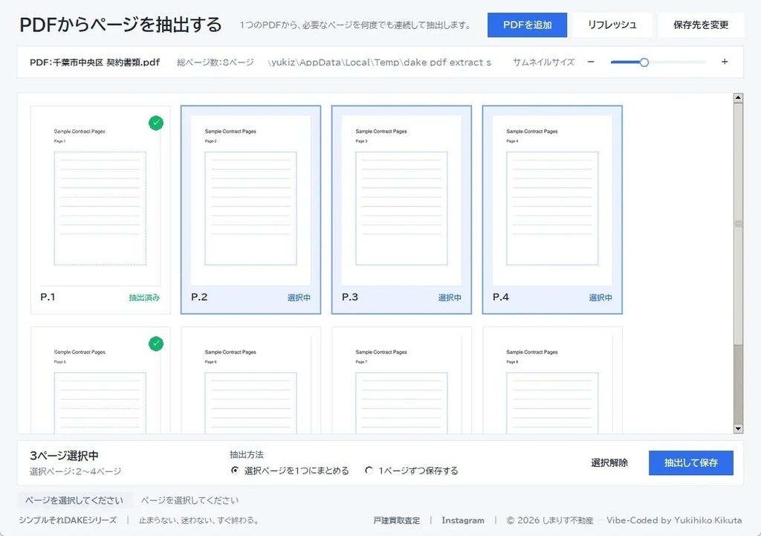Click シンプルそれDAKEシリーズ footer text
This screenshot has width=761, height=536.
(68, 520)
